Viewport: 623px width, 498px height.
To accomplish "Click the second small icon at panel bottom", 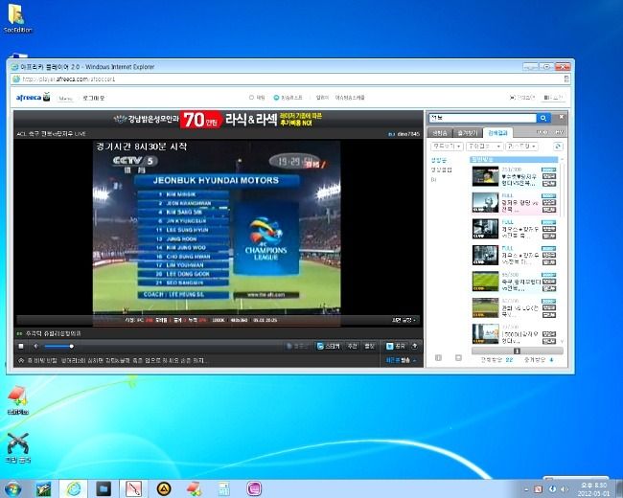I will pos(458,358).
